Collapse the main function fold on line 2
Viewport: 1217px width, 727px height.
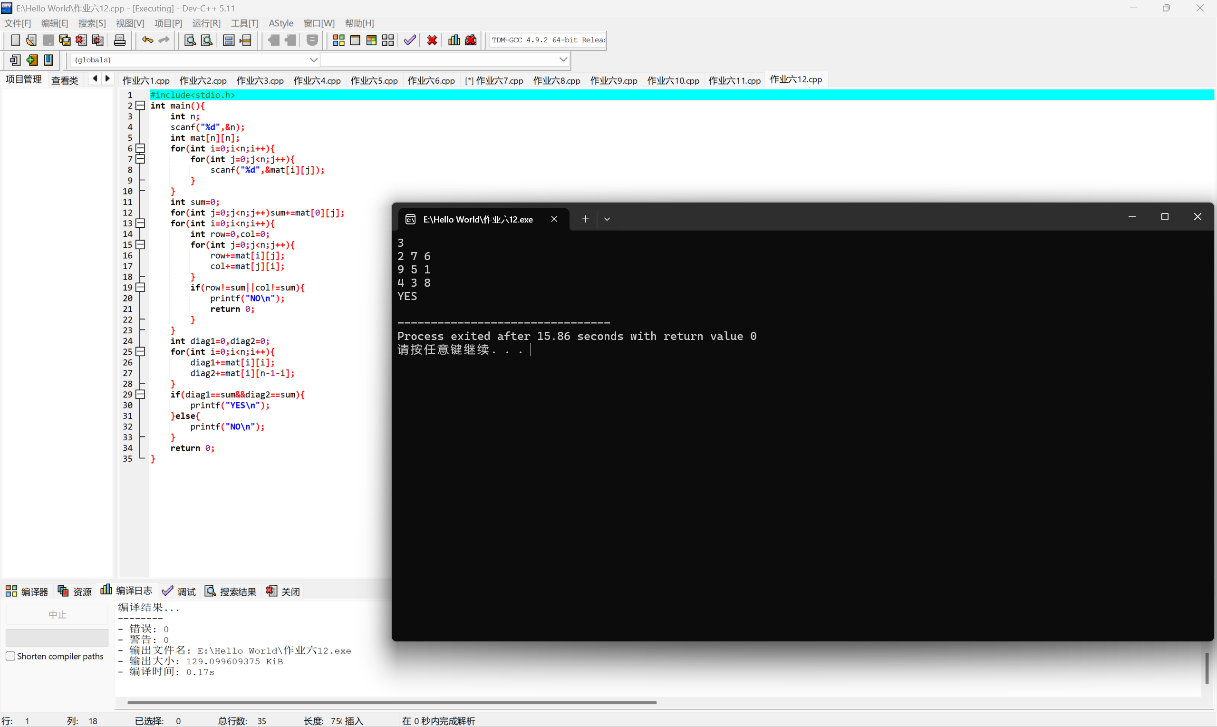[141, 106]
